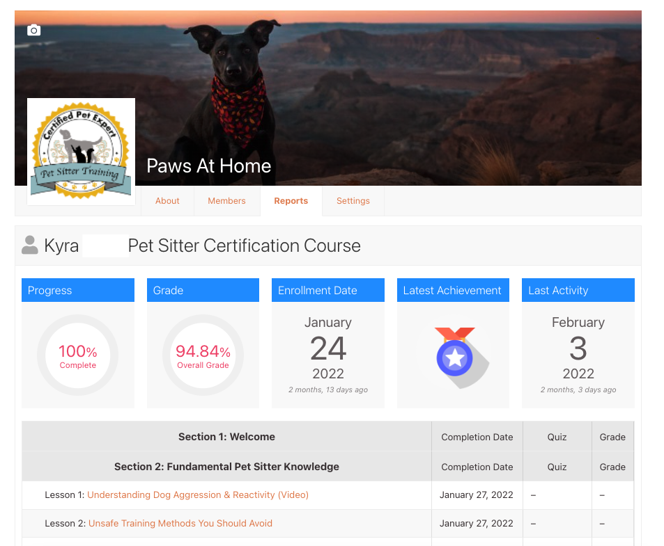The width and height of the screenshot is (664, 546).
Task: Click the 100% Complete progress indicator
Action: 77,355
